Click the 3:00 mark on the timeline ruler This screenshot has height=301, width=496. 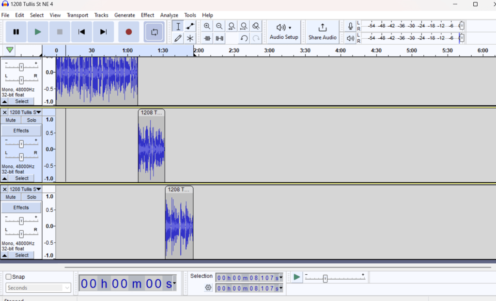(269, 50)
